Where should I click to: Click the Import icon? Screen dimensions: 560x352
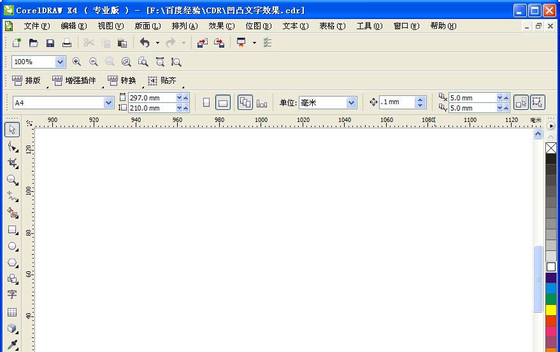(x=202, y=43)
